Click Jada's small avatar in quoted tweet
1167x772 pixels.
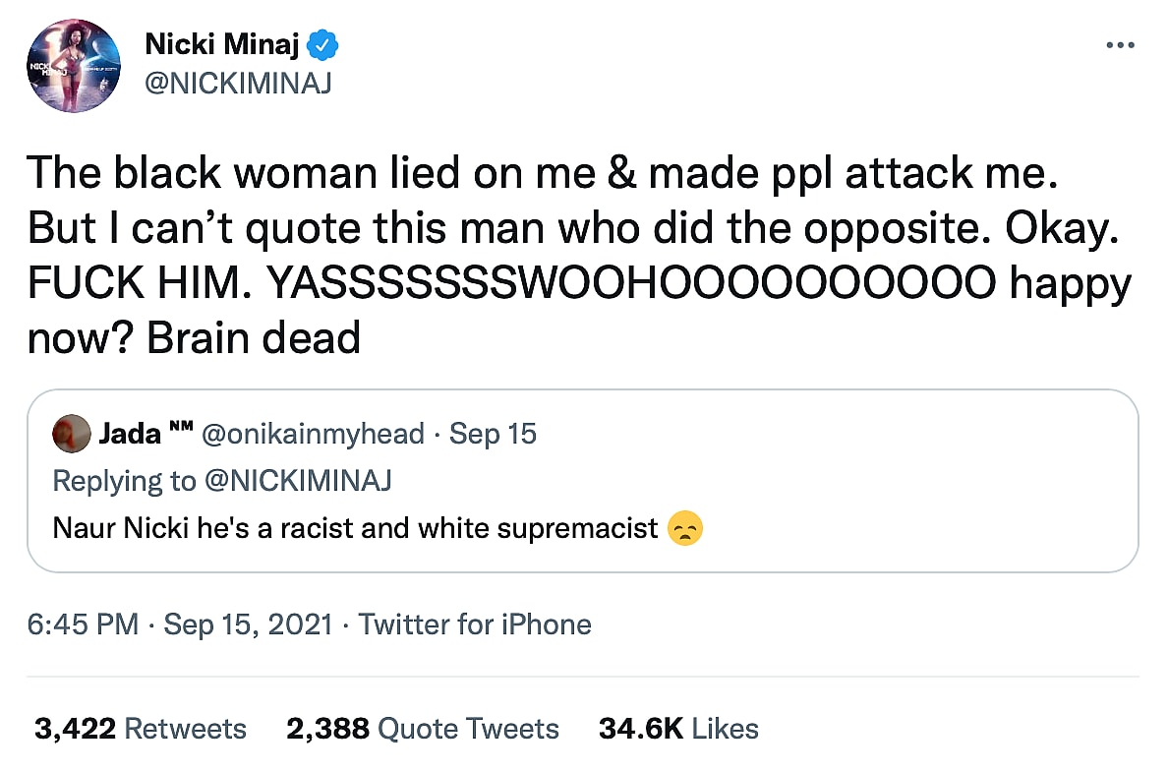point(71,434)
